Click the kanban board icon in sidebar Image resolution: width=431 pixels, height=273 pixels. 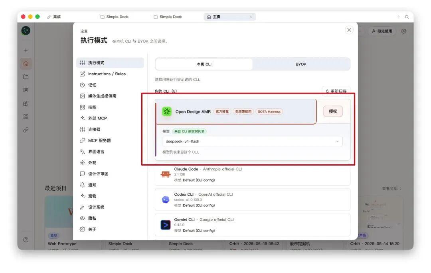(x=26, y=90)
